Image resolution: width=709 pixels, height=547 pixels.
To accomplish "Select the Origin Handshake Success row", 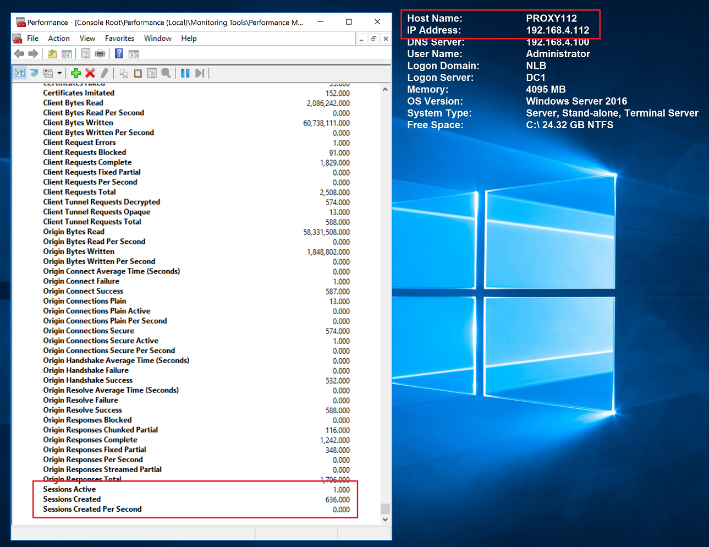I will [196, 380].
